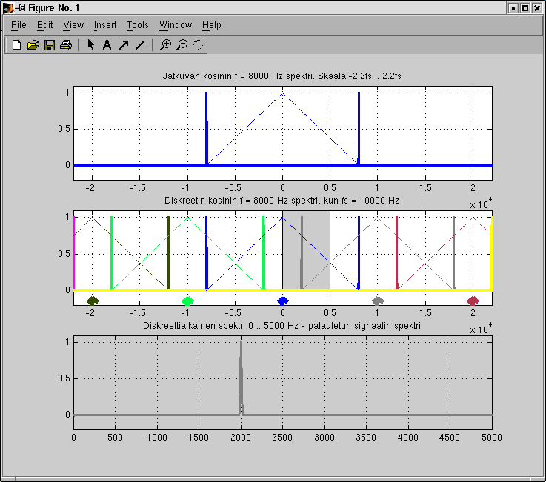Image resolution: width=546 pixels, height=482 pixels.
Task: Select the Add Text 'A' tool
Action: [107, 45]
